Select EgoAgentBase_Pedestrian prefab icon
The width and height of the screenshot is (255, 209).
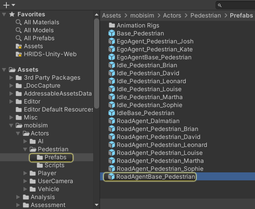click(112, 57)
